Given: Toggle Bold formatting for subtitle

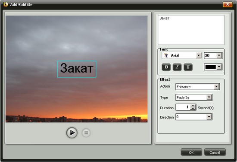Looking at the screenshot, I should [x=166, y=67].
